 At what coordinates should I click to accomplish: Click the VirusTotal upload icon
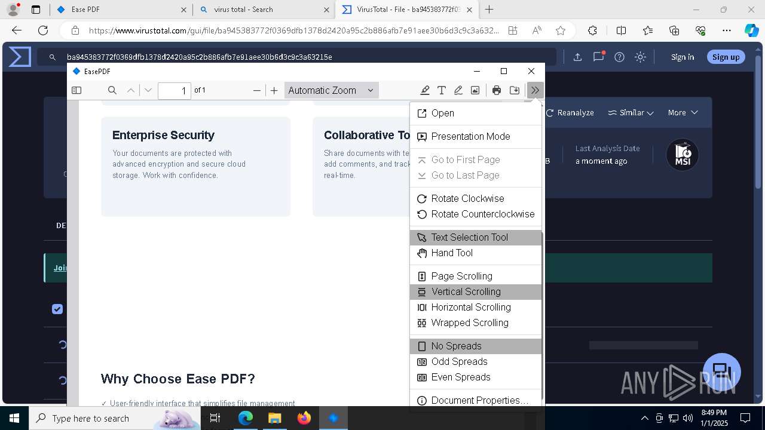coord(577,57)
